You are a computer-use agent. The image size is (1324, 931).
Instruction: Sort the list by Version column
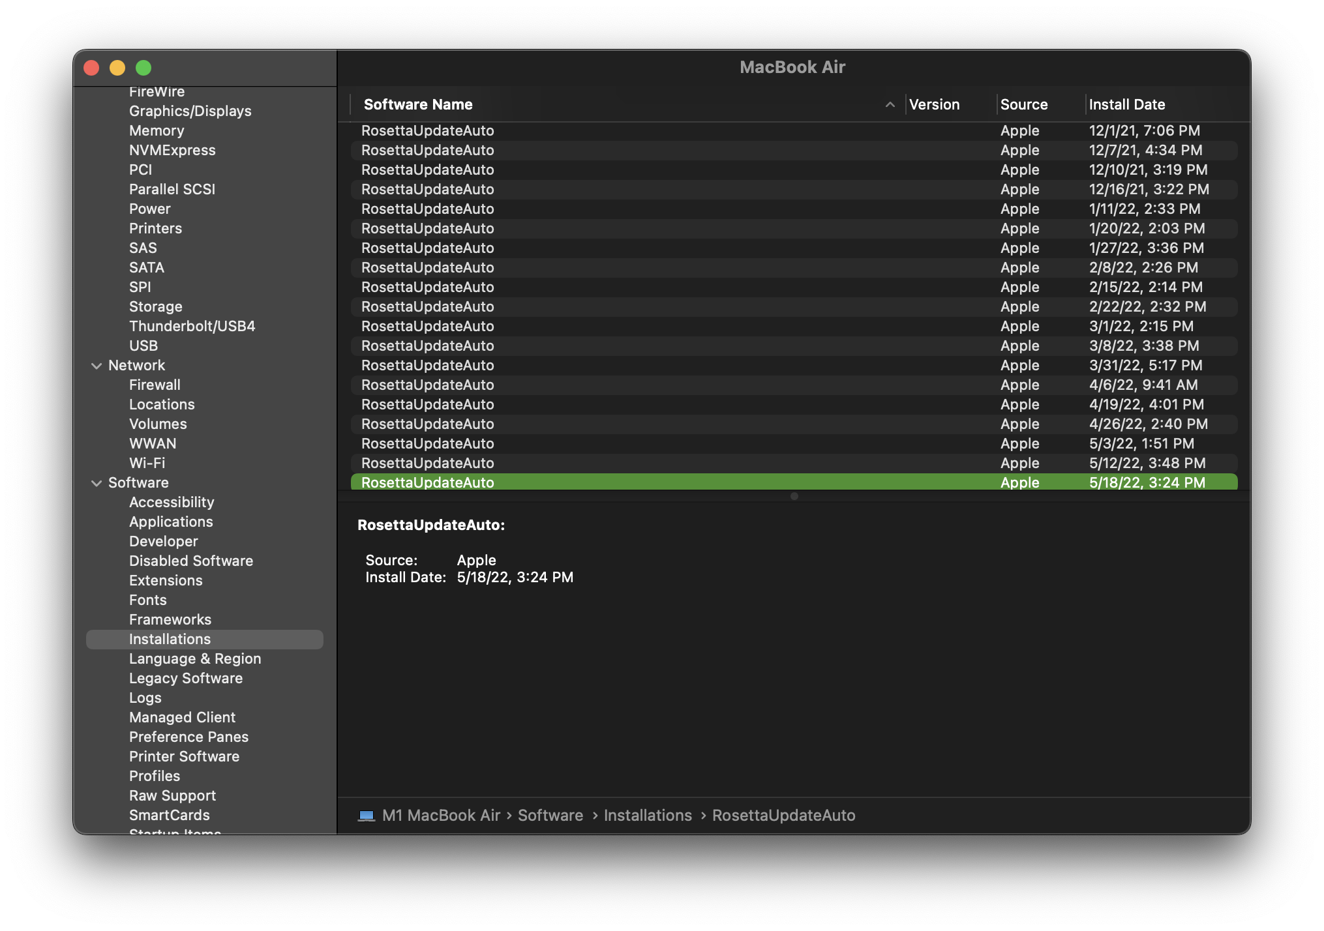[x=934, y=105]
